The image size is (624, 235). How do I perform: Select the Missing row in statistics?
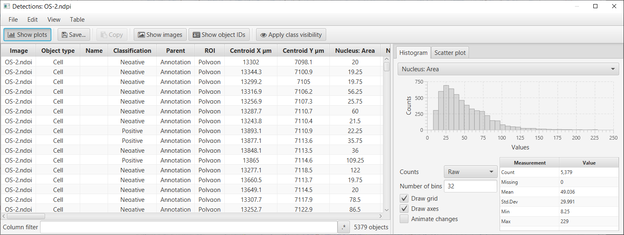pos(559,182)
